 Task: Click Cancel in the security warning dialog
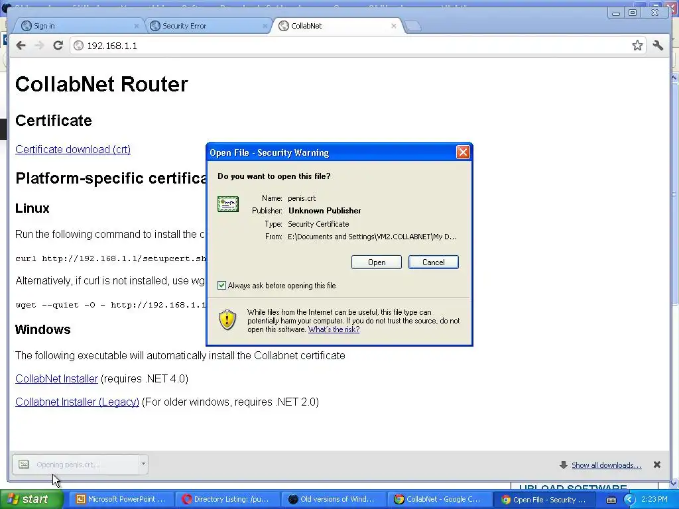tap(434, 262)
